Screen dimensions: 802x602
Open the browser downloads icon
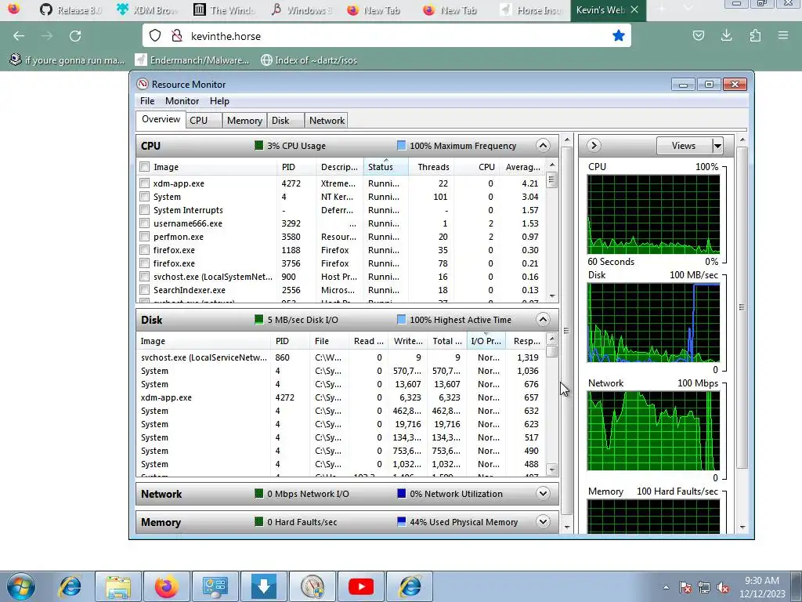point(726,35)
